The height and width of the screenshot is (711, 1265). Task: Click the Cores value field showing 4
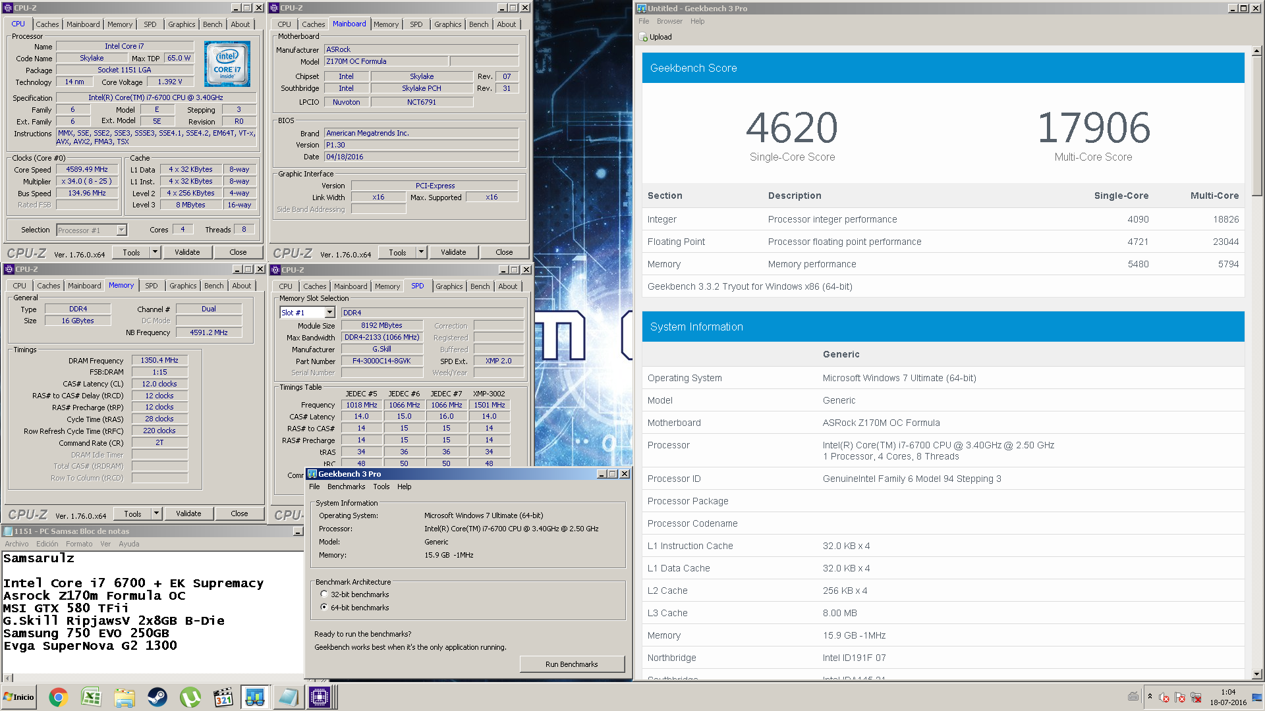(x=183, y=229)
